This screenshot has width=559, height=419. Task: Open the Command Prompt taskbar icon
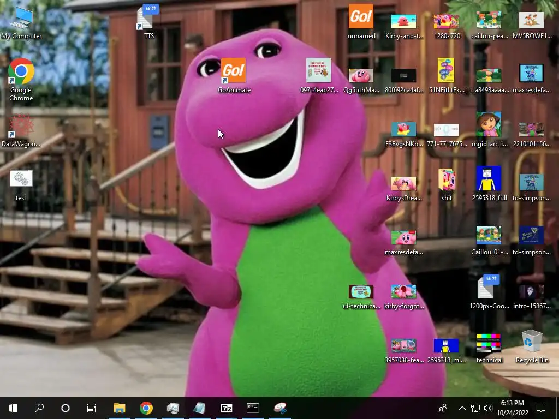[x=253, y=408]
